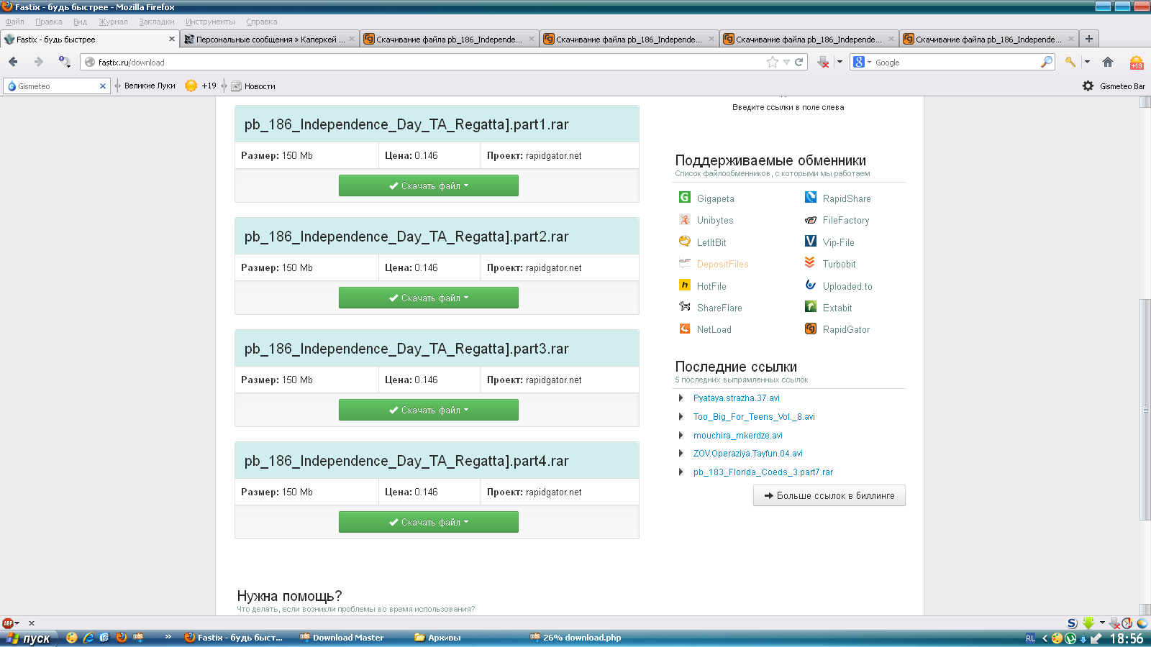The width and height of the screenshot is (1151, 647).
Task: Expand the mouchira_mkerdze.avi entry arrow
Action: (681, 435)
